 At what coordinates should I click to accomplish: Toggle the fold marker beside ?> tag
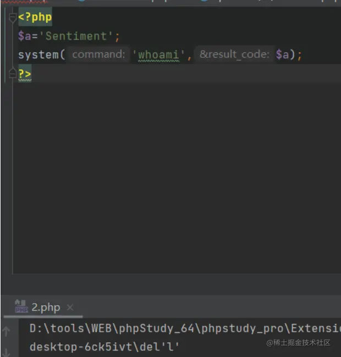pos(13,73)
